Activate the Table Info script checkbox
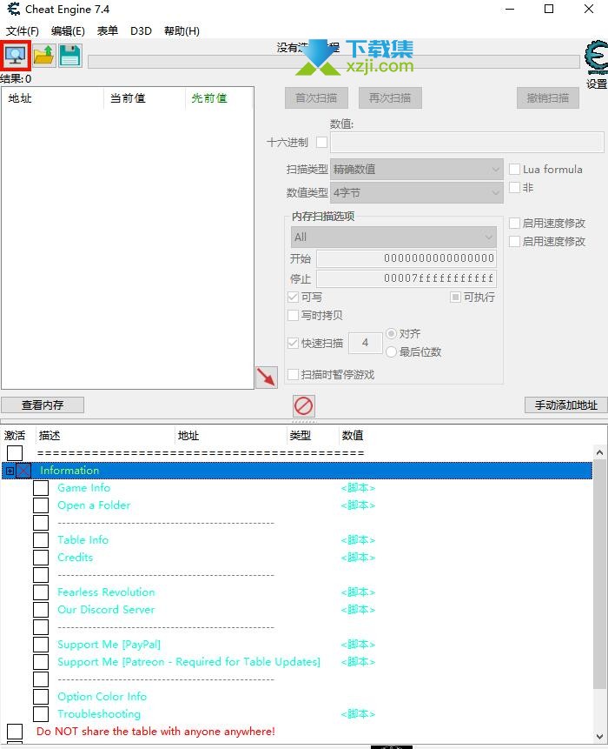 click(41, 540)
